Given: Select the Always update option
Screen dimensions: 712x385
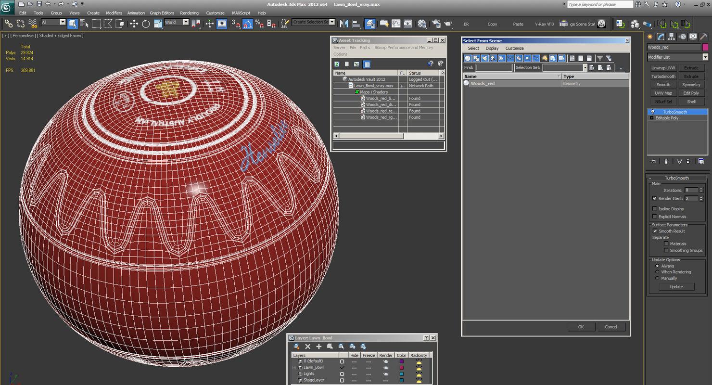Looking at the screenshot, I should click(x=657, y=266).
